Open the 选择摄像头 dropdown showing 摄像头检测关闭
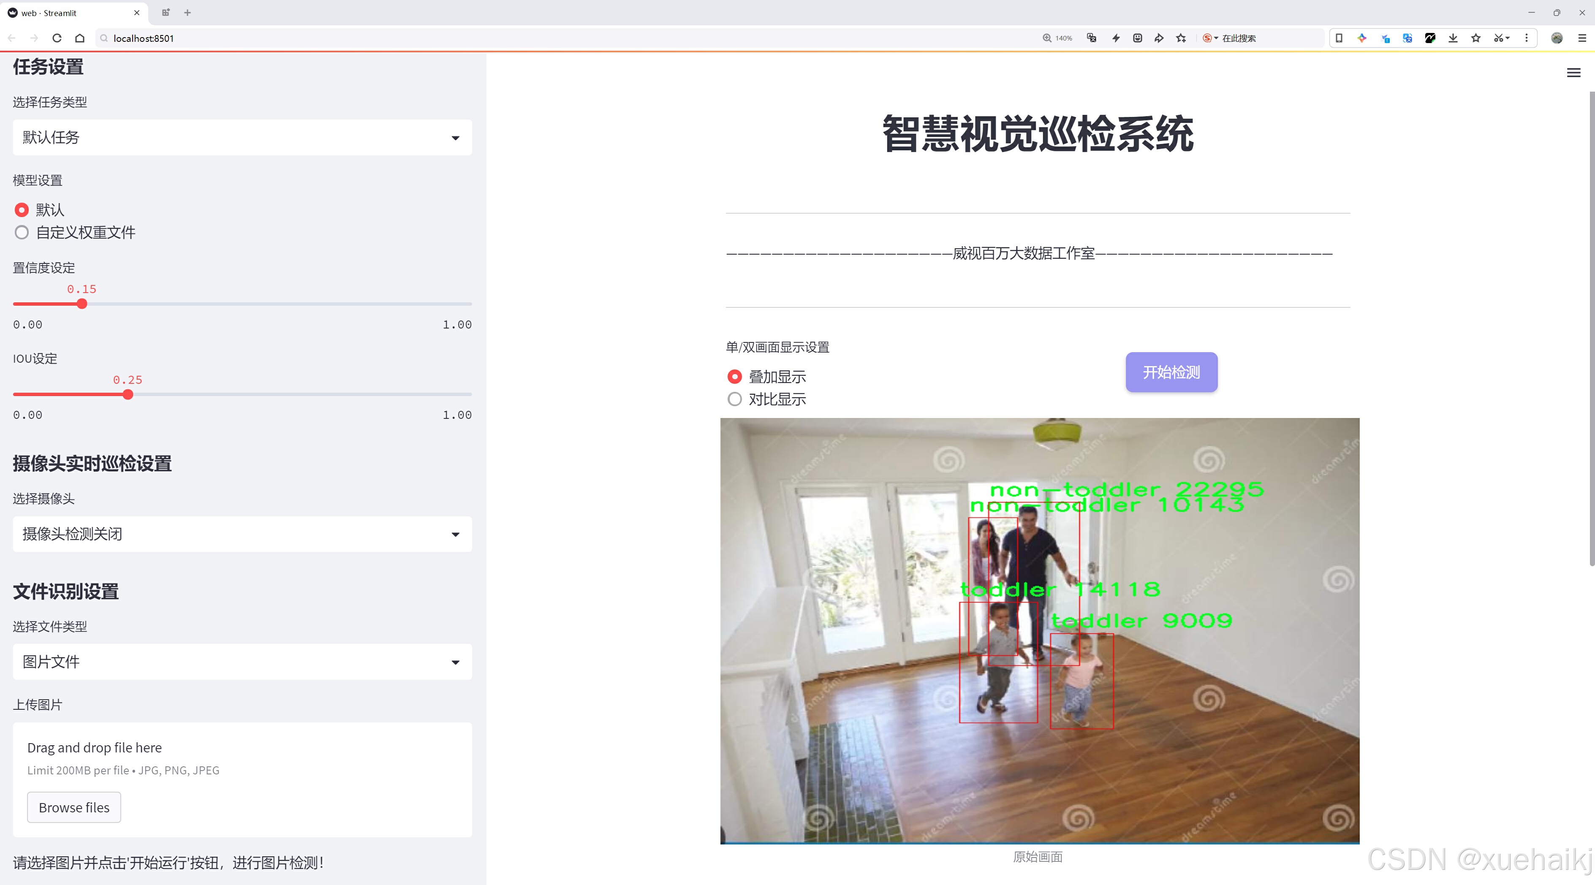Viewport: 1595px width, 885px height. [x=242, y=534]
